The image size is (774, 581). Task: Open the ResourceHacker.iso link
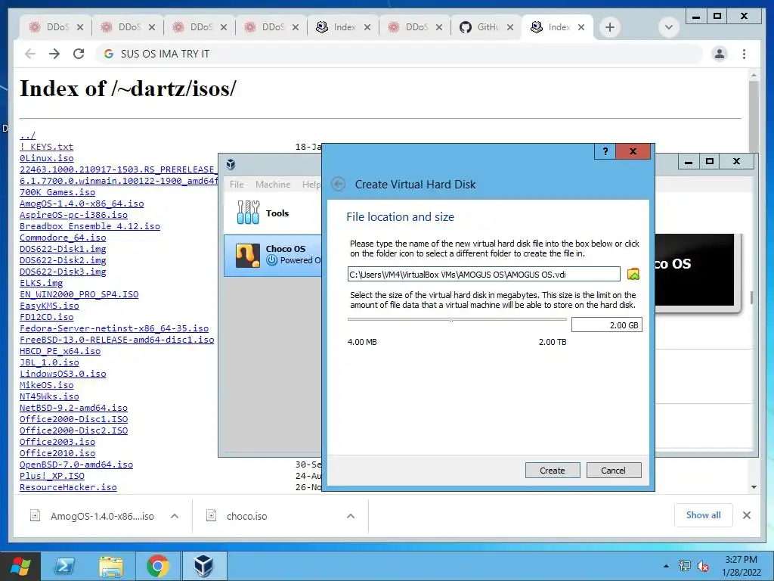(68, 487)
